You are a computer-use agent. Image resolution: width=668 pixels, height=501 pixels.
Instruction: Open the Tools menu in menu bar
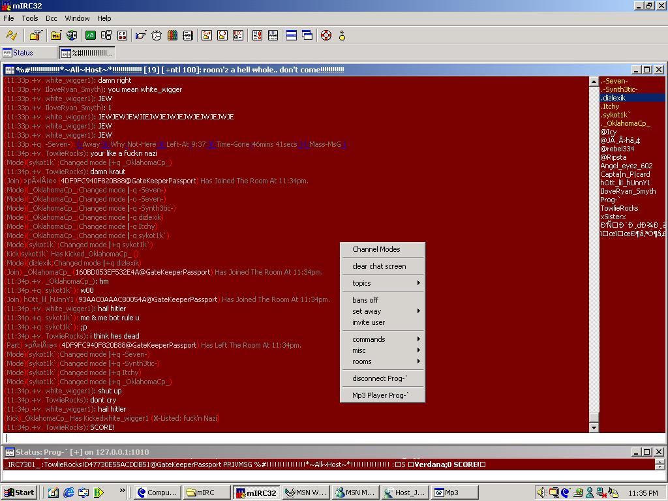point(30,18)
